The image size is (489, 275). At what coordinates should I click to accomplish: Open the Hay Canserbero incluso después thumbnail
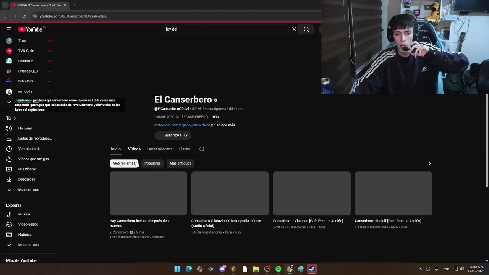148,193
